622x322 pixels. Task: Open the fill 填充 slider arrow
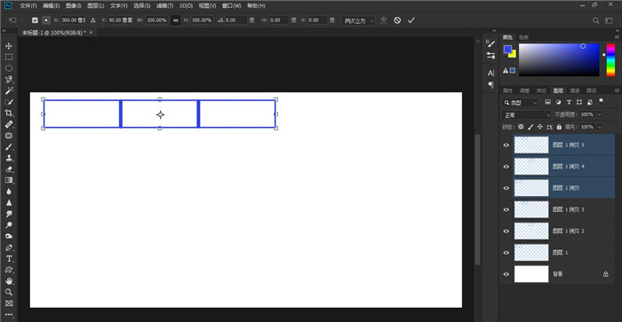pos(600,127)
